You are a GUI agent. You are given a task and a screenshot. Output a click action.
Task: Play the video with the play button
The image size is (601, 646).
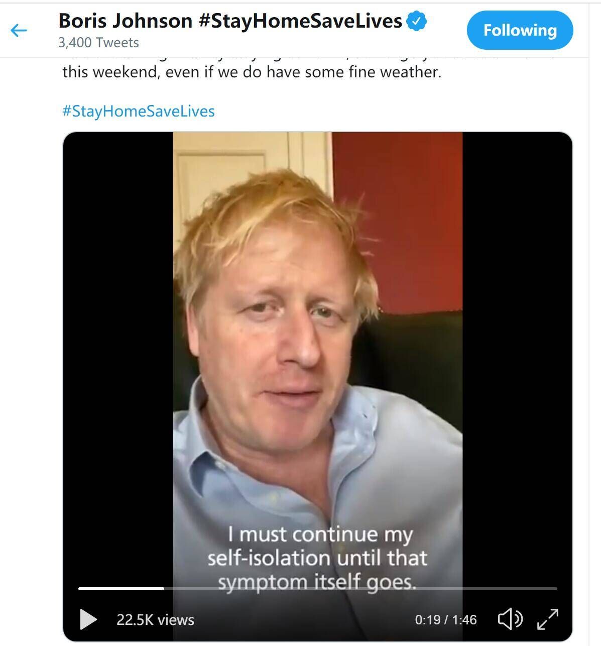click(88, 619)
